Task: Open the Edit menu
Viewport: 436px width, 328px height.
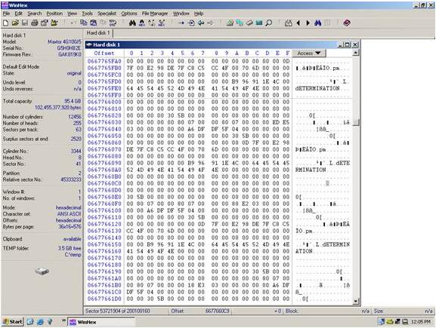Action: [x=18, y=14]
